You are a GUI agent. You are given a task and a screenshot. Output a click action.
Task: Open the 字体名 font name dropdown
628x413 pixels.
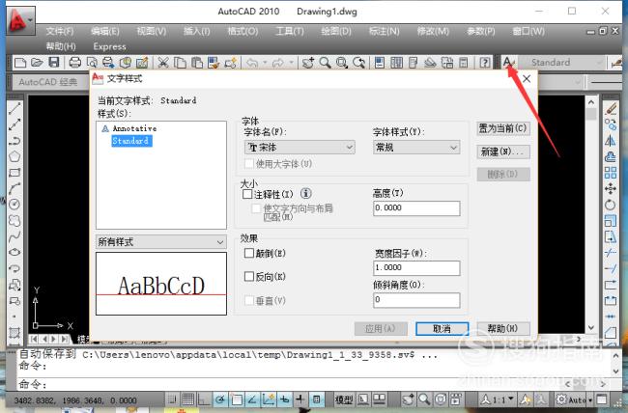(300, 148)
